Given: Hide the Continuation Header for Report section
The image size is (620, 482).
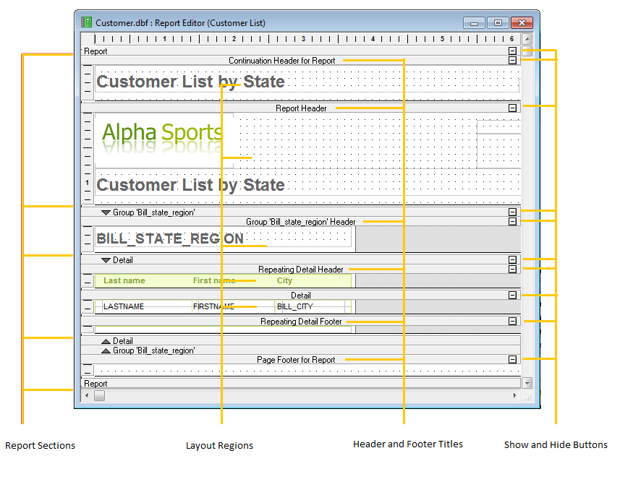Looking at the screenshot, I should 512,61.
